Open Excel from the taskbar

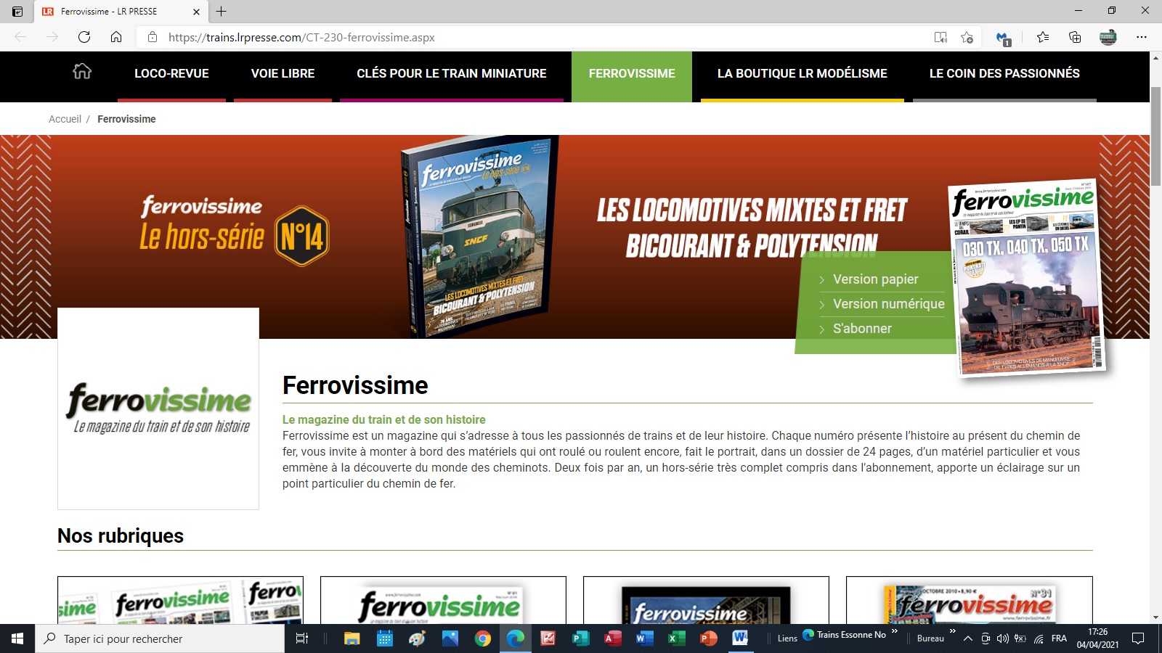click(x=675, y=638)
